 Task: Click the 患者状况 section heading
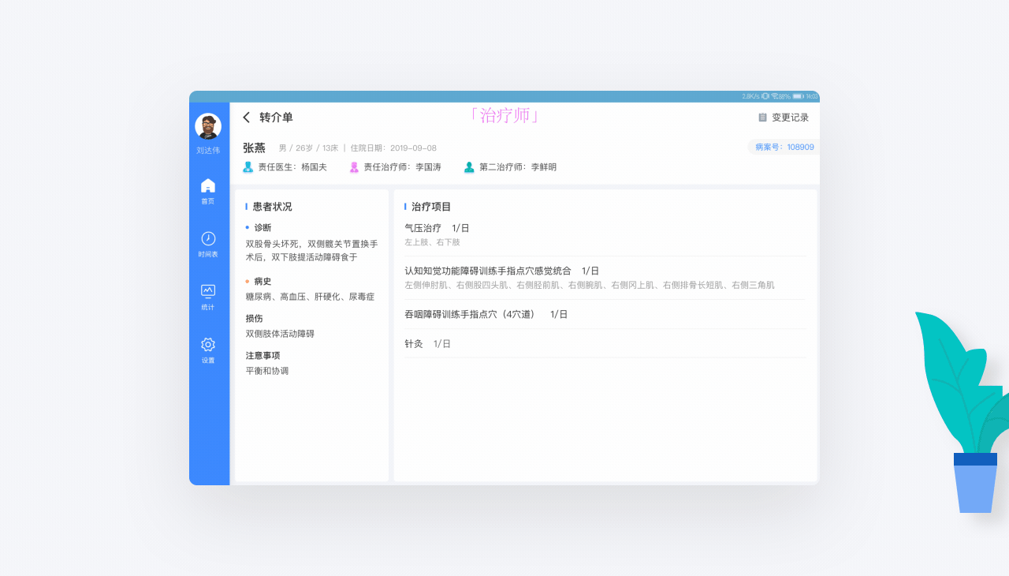(x=272, y=207)
